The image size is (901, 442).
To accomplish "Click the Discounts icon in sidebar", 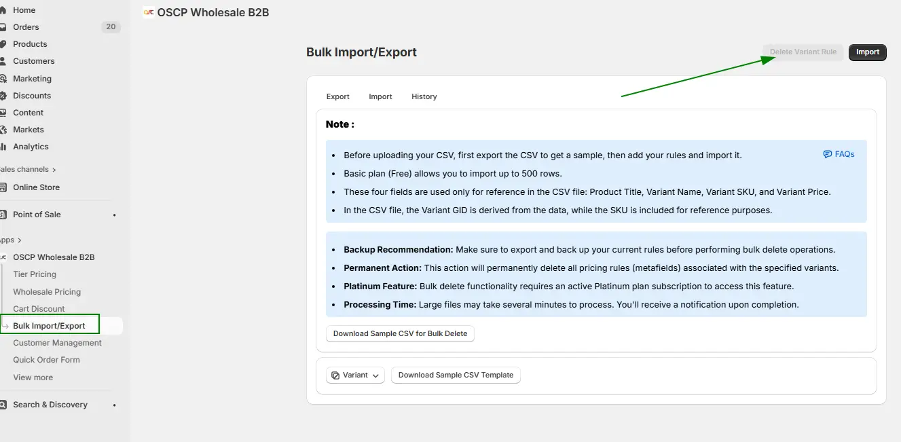I will click(3, 96).
